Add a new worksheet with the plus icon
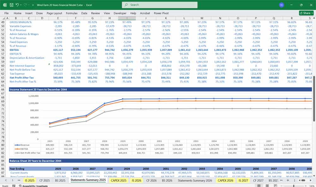The image size is (316, 187). point(288,180)
